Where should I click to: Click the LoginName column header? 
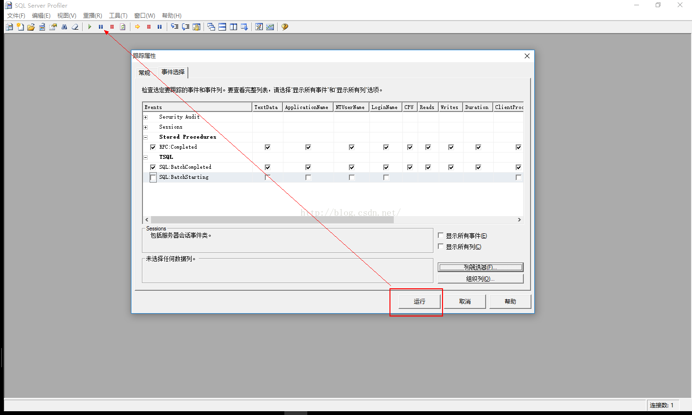[386, 107]
